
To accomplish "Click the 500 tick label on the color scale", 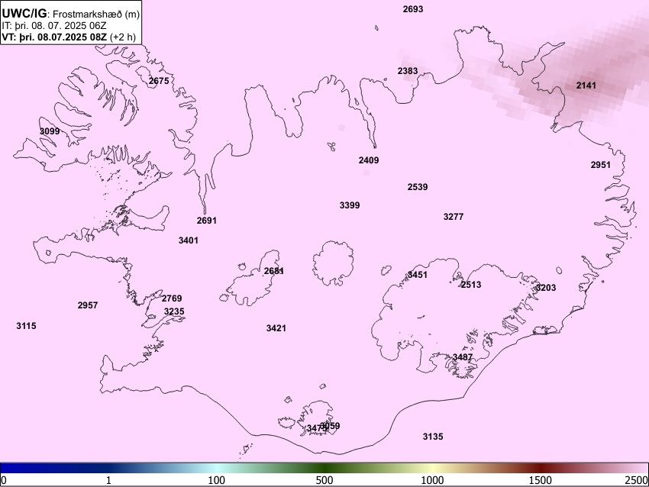I will point(324,480).
